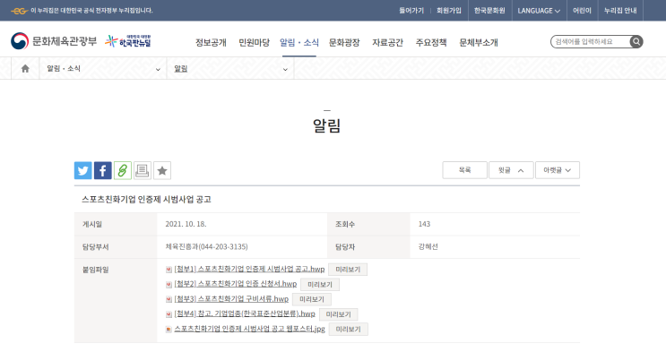Select the view count 143
666x352 pixels.
point(424,224)
